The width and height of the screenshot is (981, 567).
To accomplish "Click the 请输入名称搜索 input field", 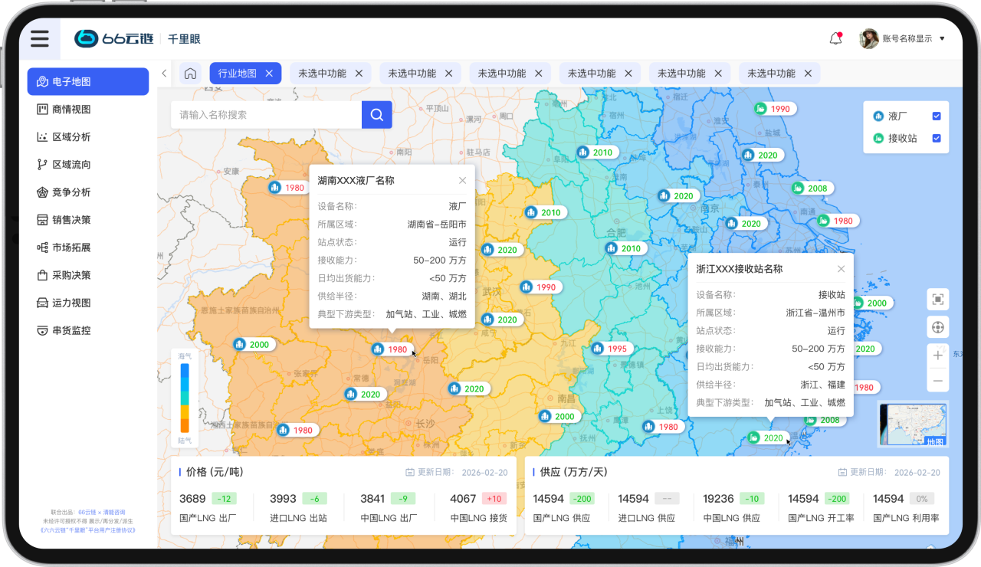I will click(266, 115).
